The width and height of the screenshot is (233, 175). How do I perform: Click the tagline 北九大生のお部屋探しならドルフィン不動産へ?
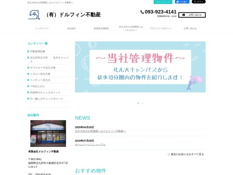click(50, 3)
